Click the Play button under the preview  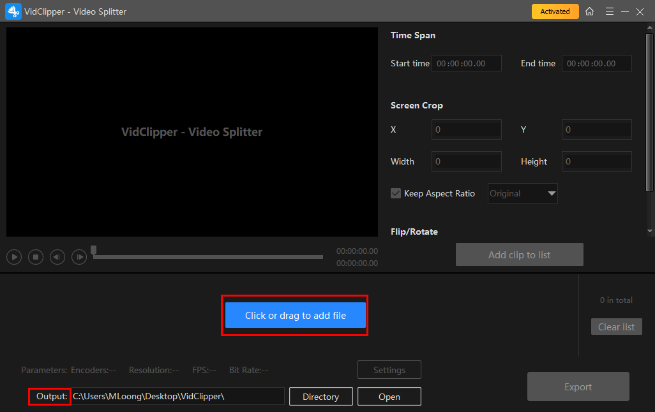coord(14,257)
